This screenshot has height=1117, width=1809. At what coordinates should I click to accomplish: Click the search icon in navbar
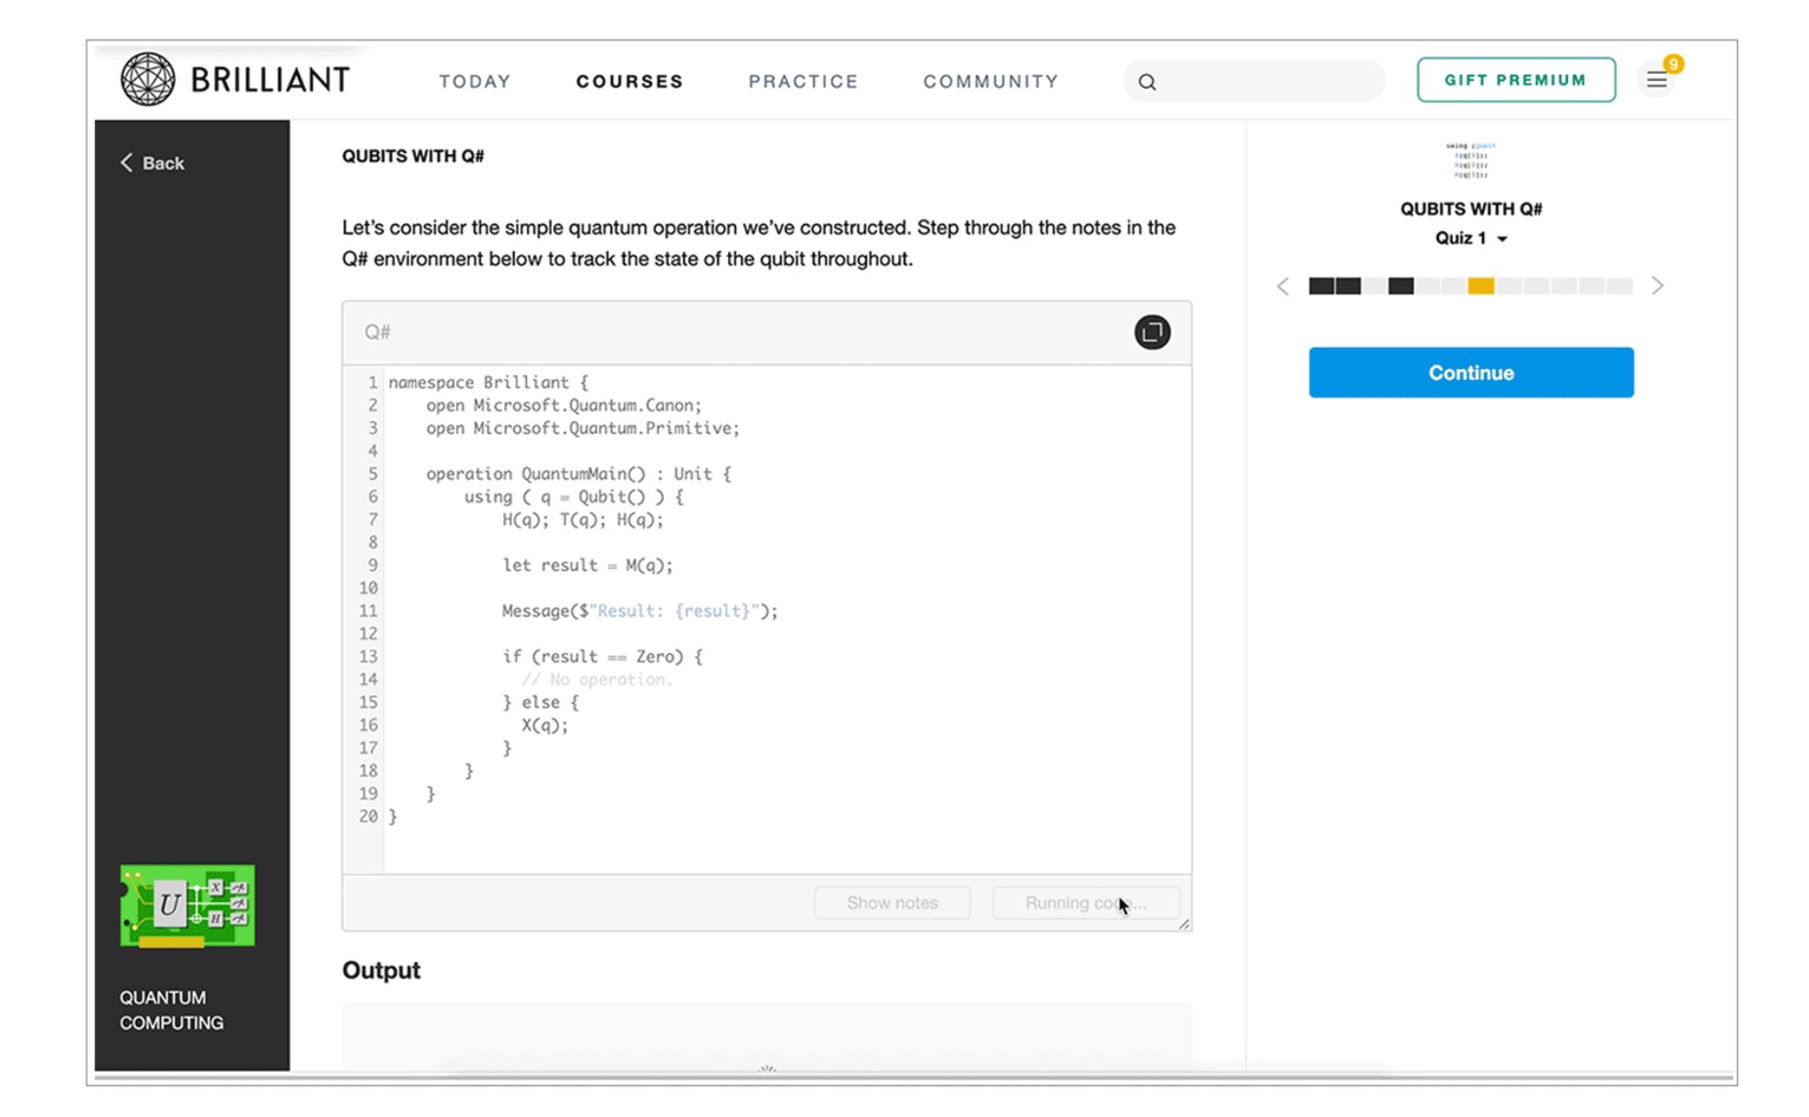pyautogui.click(x=1147, y=81)
